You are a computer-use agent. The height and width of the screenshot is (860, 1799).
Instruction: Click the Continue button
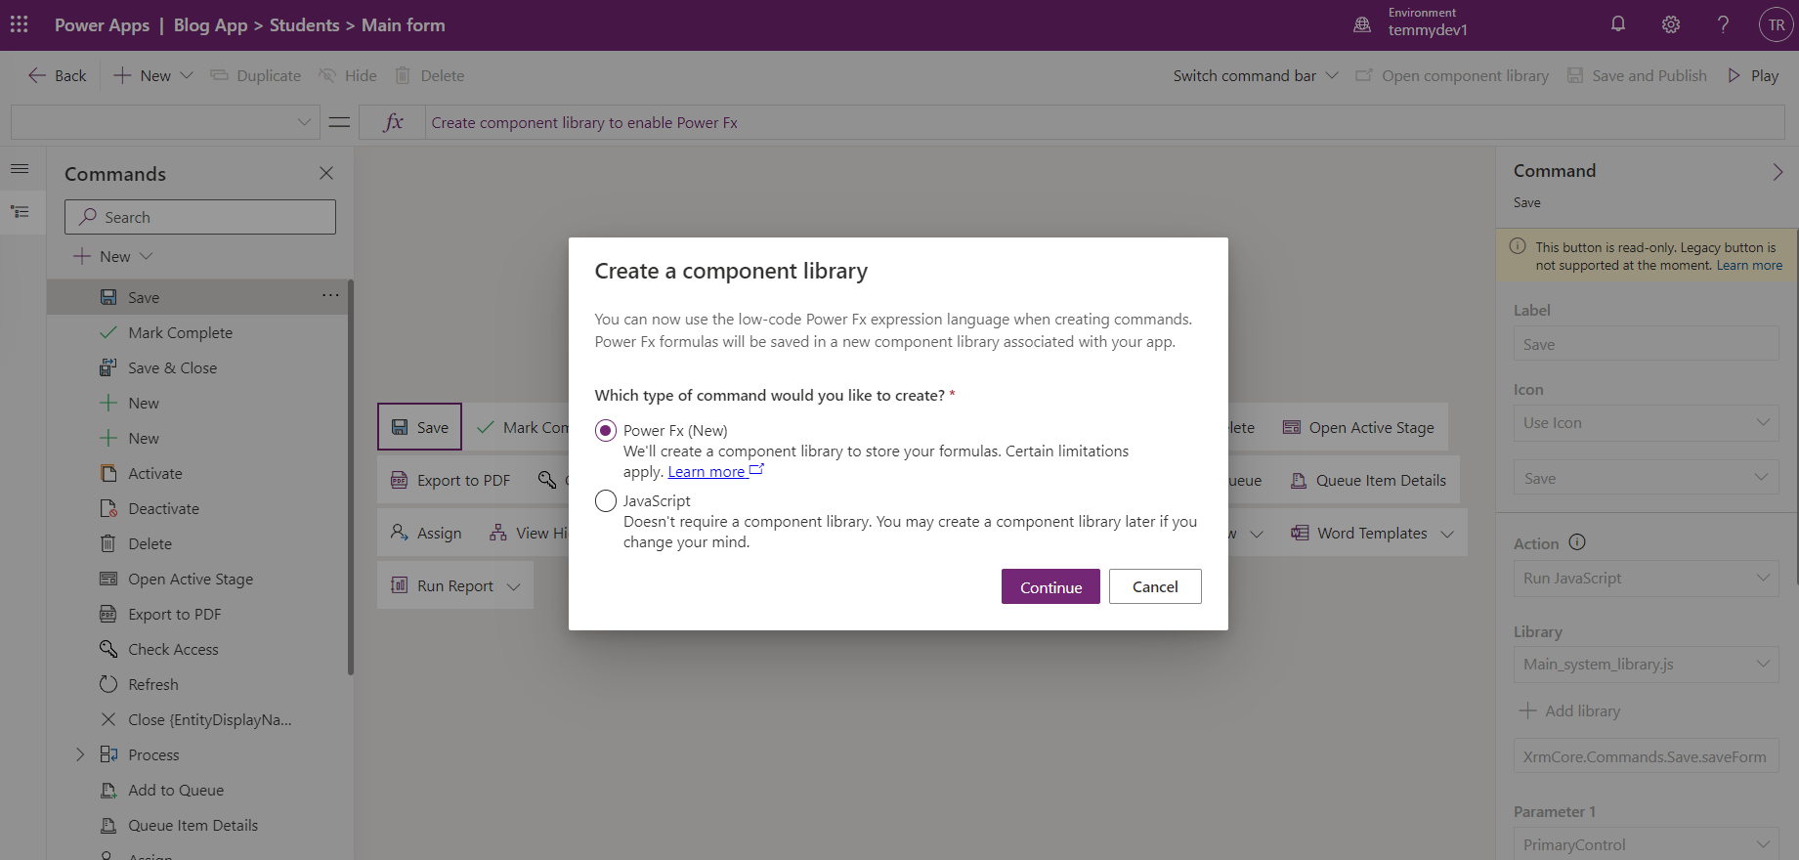point(1050,586)
